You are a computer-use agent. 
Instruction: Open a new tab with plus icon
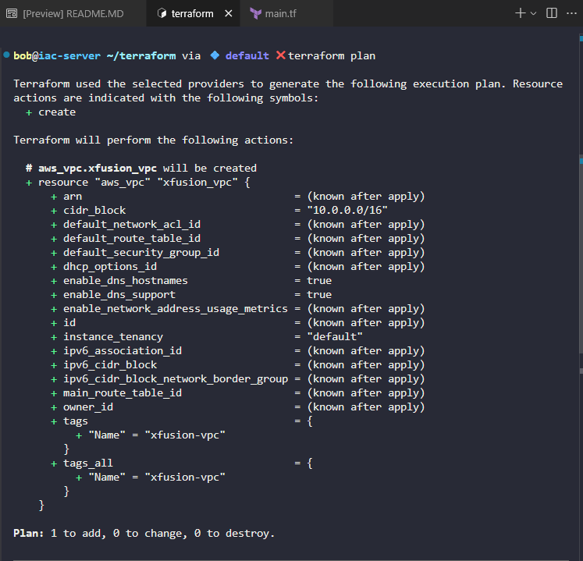(x=520, y=13)
